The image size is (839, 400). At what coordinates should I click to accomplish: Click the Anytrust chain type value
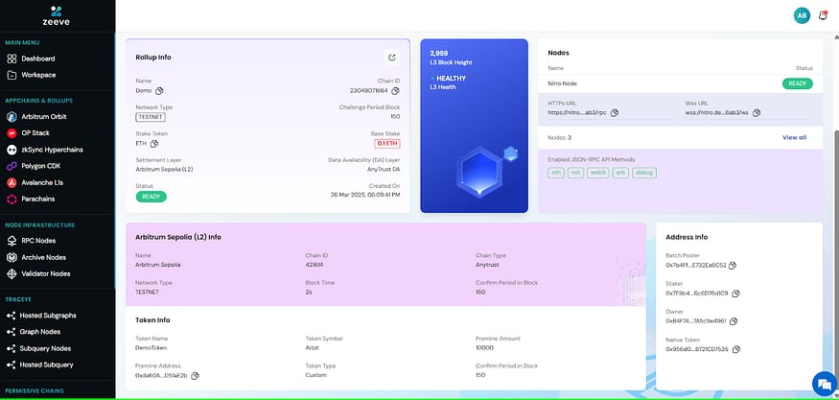[x=487, y=265]
